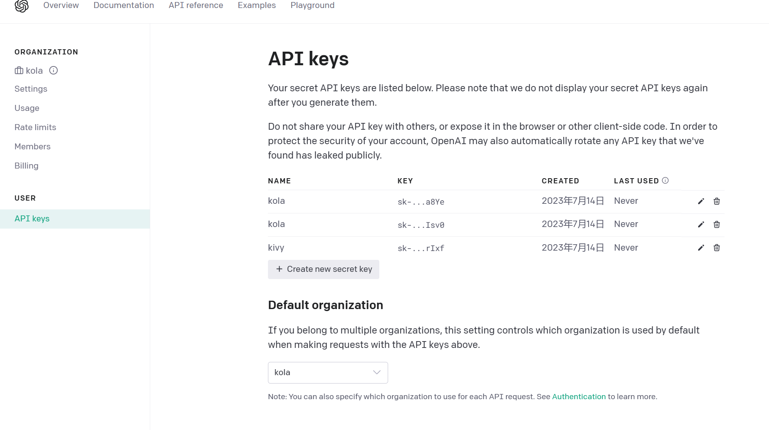This screenshot has width=769, height=430.
Task: Open the organization info tooltip beside kola
Action: pyautogui.click(x=53, y=70)
